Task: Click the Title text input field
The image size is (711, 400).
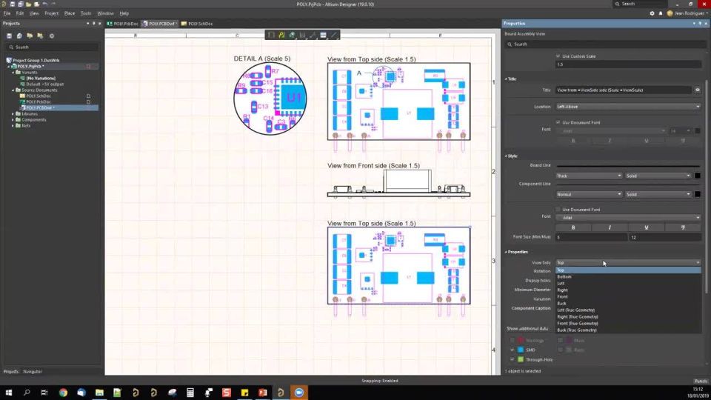Action: coord(624,90)
